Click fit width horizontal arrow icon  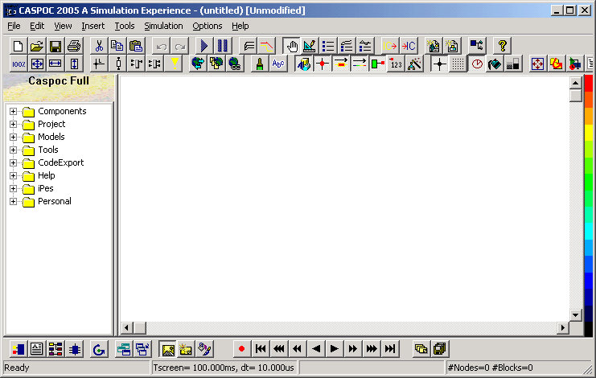coord(55,64)
